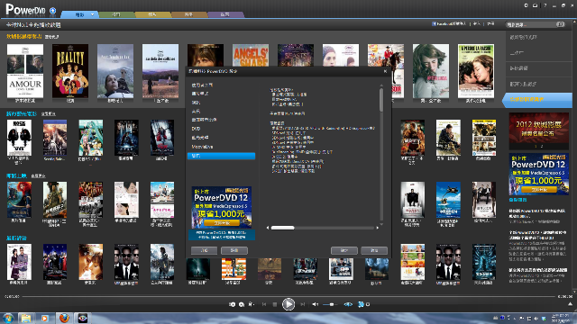The image size is (577, 324).
Task: Switch to the green tab
Action: (x=116, y=14)
